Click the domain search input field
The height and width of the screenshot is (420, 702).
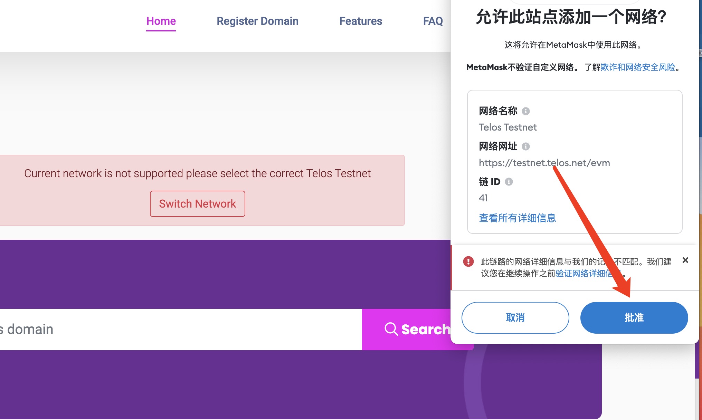180,330
